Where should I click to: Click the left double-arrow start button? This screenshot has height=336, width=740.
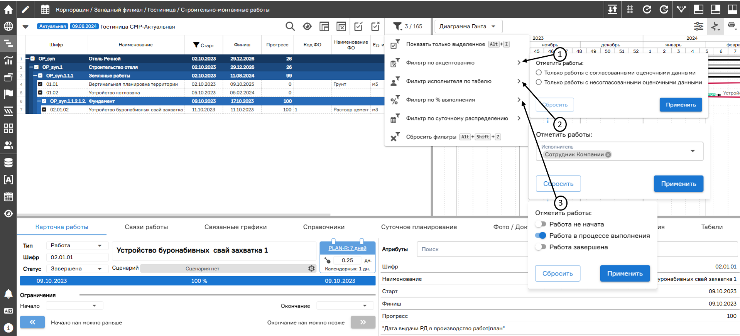coord(32,322)
